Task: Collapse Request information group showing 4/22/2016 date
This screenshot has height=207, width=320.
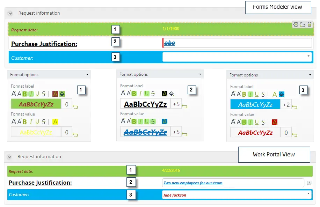Action: (x=9, y=157)
